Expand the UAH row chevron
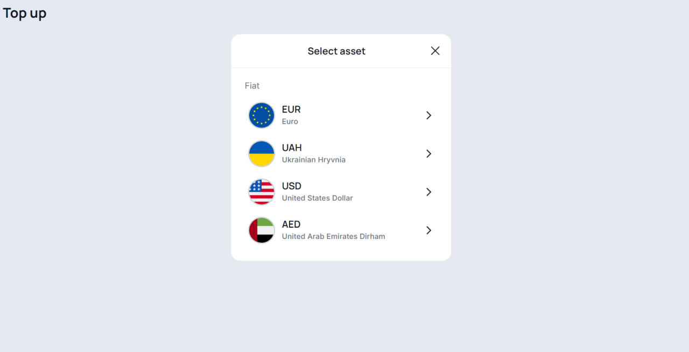The image size is (689, 352). click(428, 153)
